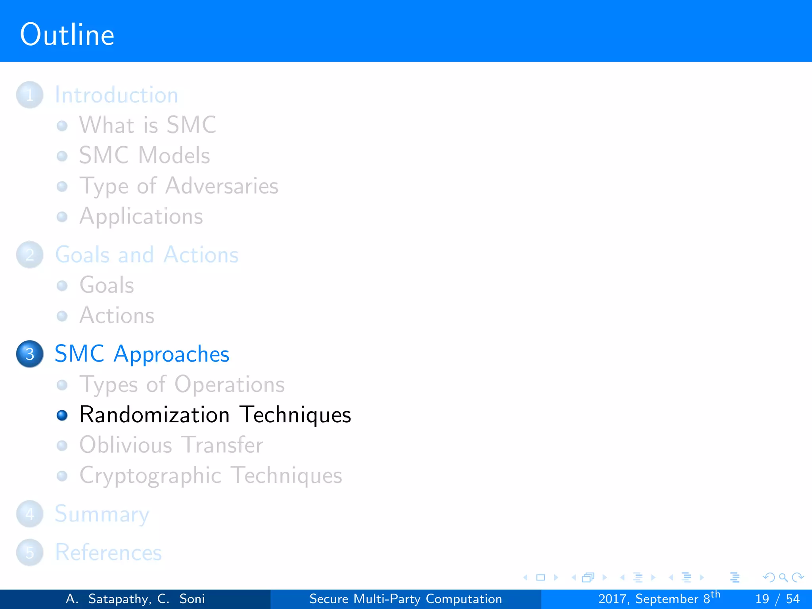Click the stacked frames navigation icon
812x609 pixels.
(x=588, y=578)
